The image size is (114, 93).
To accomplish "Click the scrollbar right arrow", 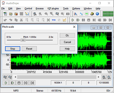I will click(98, 77).
